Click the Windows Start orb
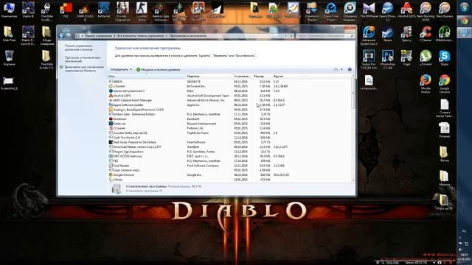472x265 pixels. coord(464,7)
